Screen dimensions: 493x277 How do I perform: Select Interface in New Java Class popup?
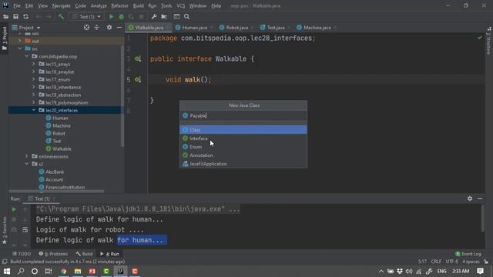[243, 138]
